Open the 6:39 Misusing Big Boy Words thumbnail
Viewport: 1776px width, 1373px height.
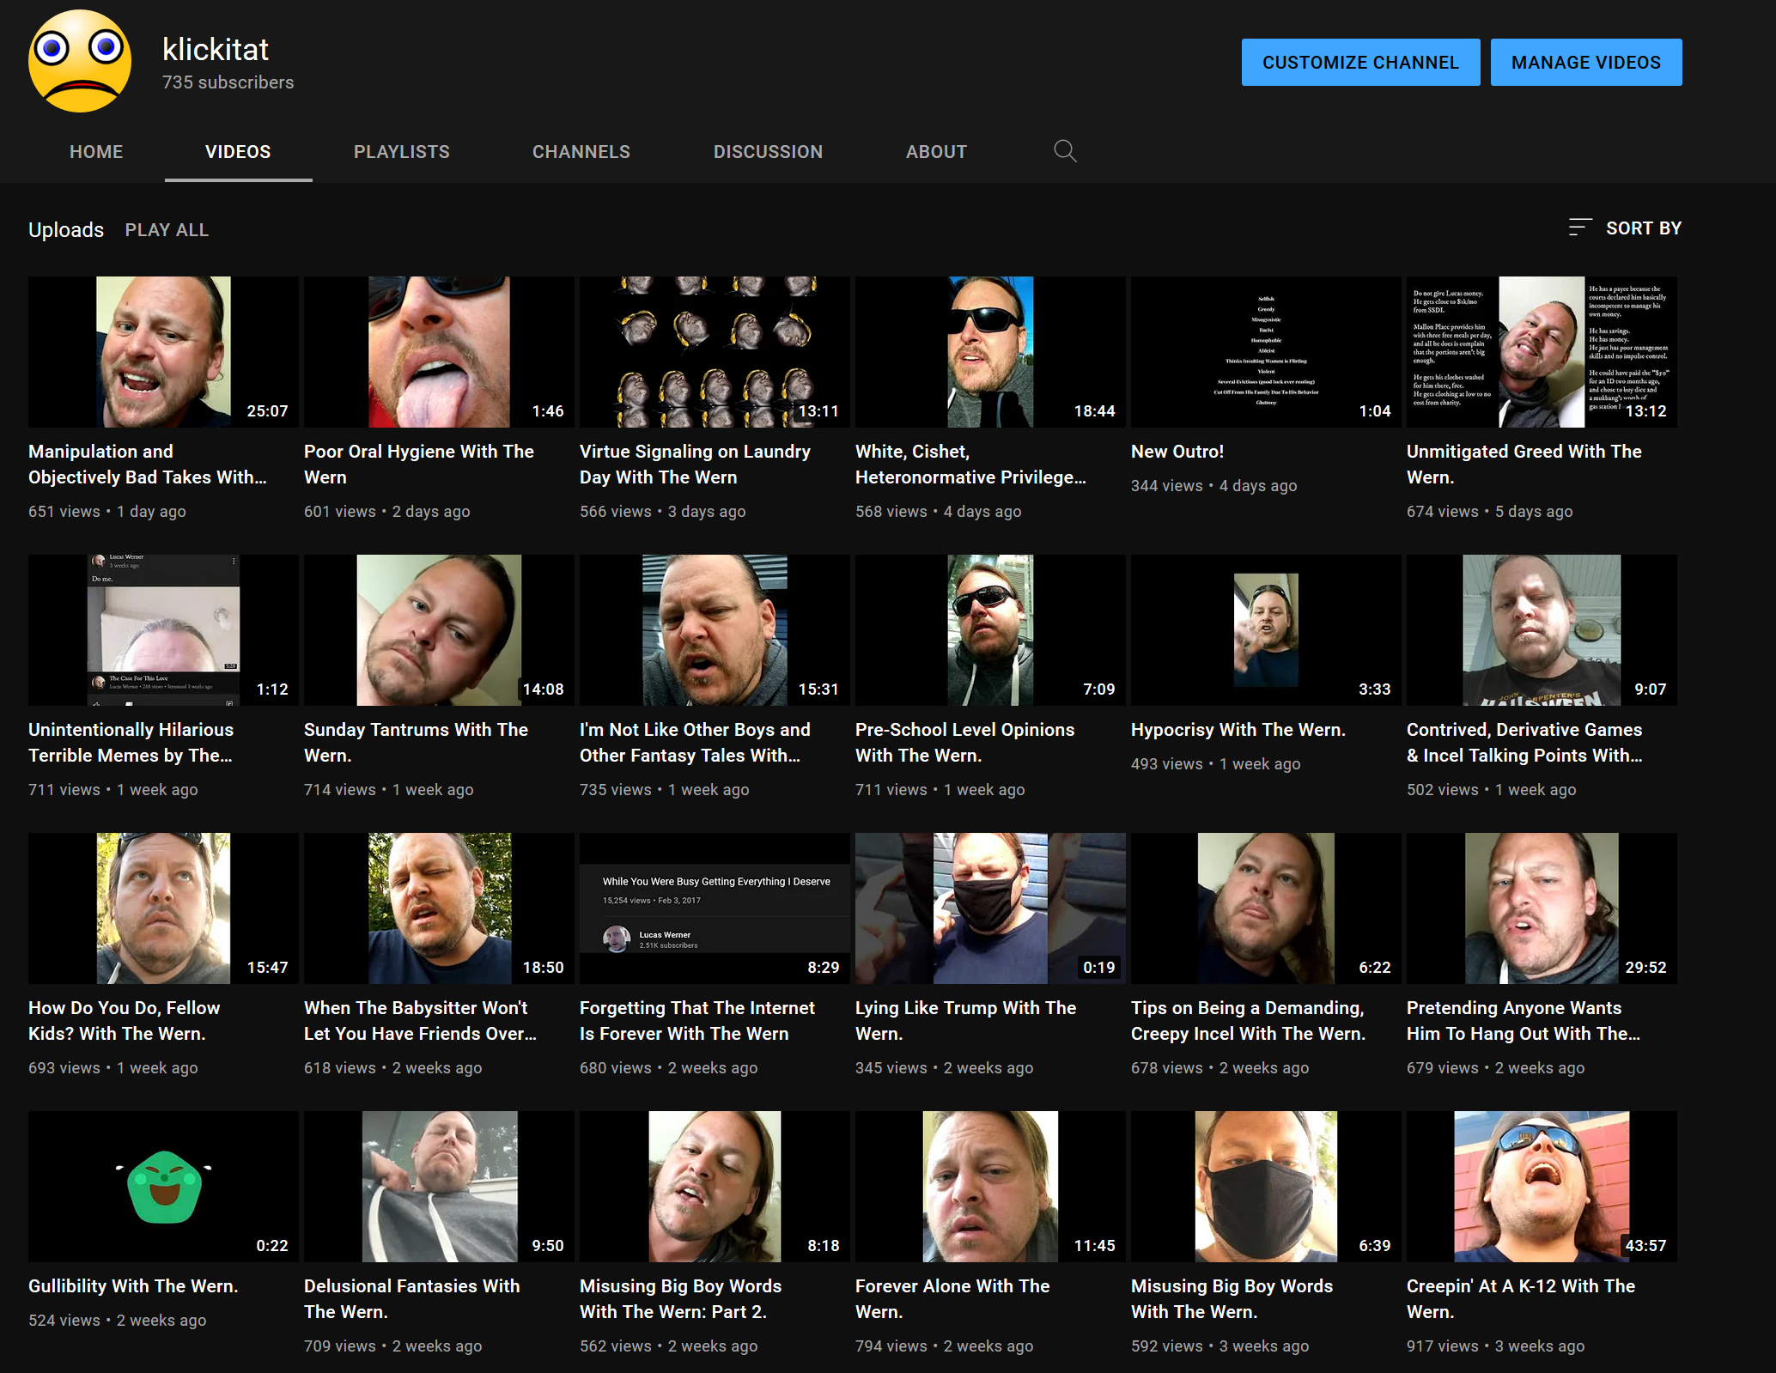(x=1266, y=1187)
